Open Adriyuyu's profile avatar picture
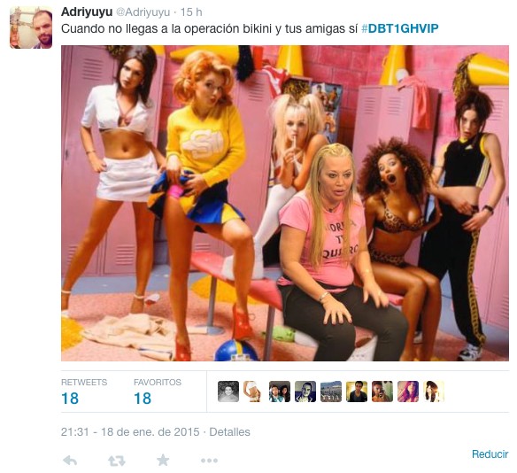The width and height of the screenshot is (517, 473). click(31, 27)
